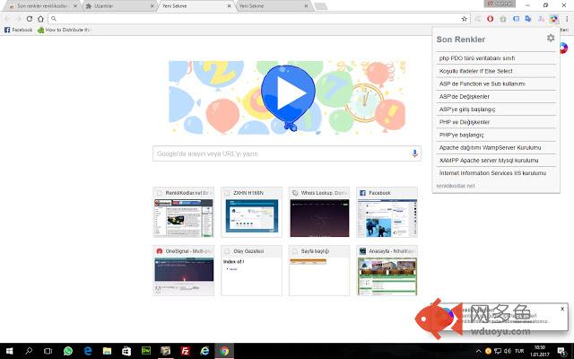574x359 pixels.
Task: Open the Facebook bookmark
Action: click(x=18, y=30)
